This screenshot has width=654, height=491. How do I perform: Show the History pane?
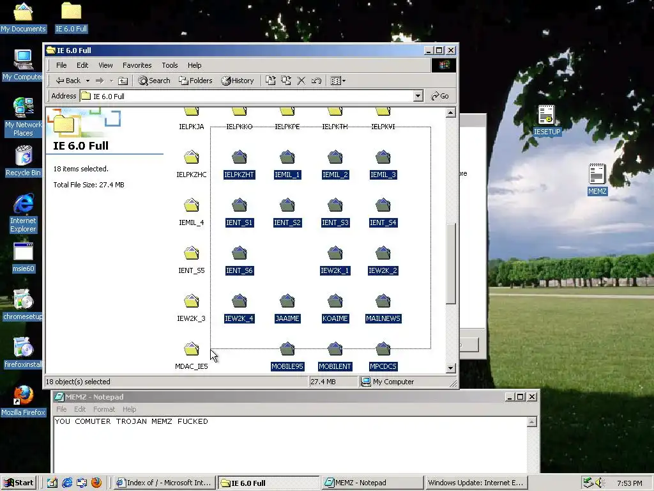(238, 81)
